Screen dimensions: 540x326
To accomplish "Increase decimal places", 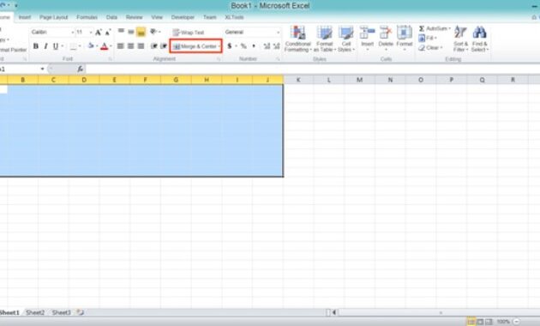I will tap(267, 45).
